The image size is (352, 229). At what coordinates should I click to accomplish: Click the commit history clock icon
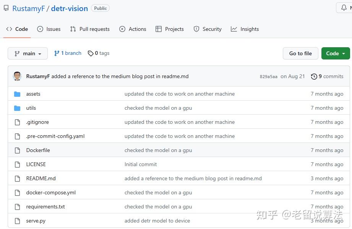click(314, 77)
